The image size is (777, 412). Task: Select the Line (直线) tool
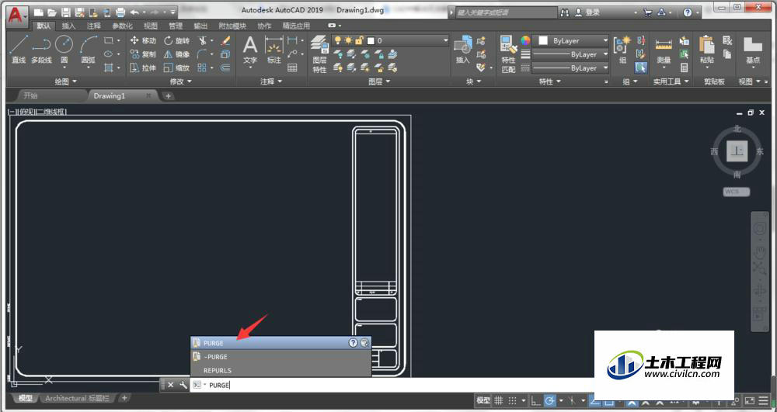(19, 50)
